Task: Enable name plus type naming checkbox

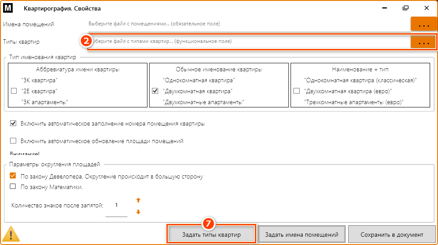Action: 296,91
